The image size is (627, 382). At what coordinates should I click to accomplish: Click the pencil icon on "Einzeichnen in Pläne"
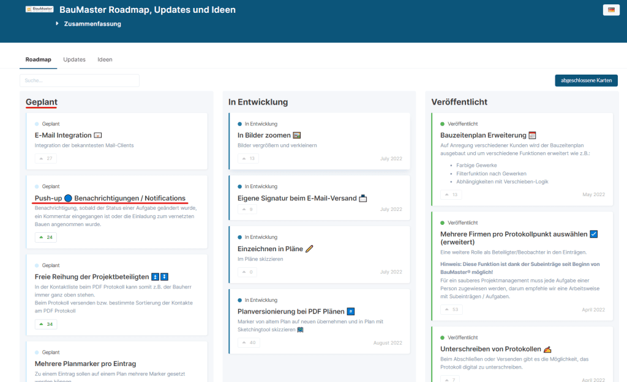(x=309, y=249)
